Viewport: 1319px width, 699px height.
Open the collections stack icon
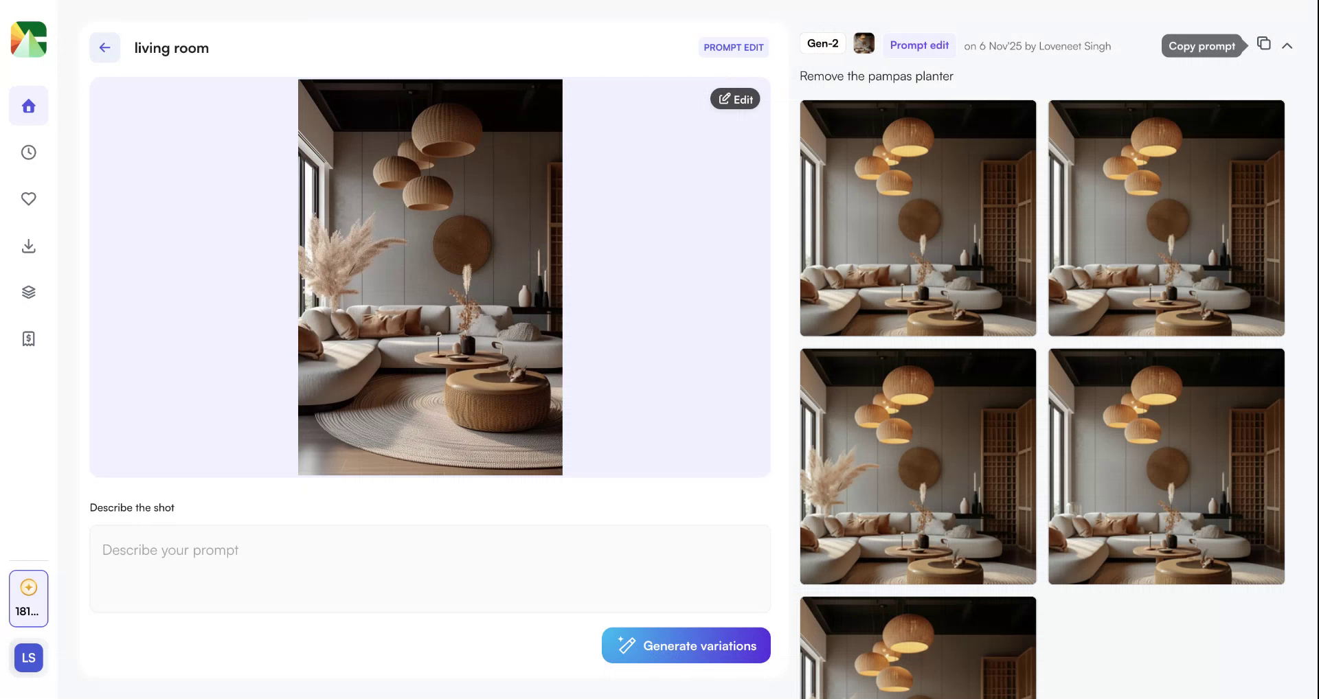pos(28,291)
